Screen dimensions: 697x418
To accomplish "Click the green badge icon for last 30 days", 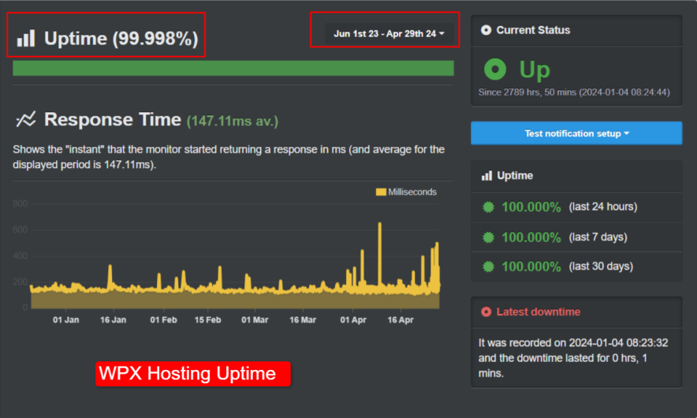I will pos(488,267).
